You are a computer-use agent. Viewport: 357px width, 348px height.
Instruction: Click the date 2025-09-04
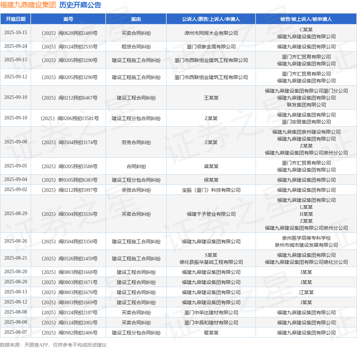[x=15, y=180]
